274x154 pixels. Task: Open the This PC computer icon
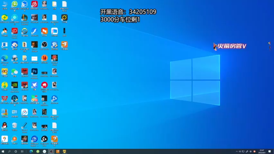point(4,4)
